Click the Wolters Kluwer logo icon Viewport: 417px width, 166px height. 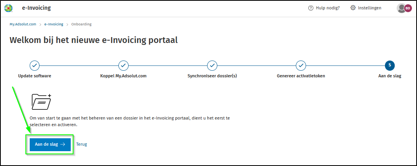8,8
